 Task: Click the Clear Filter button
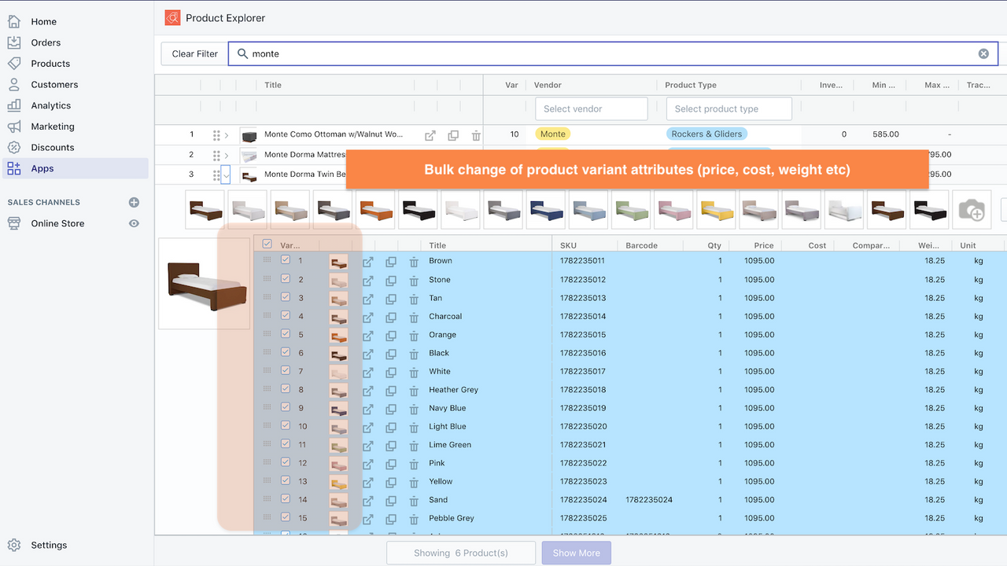pos(194,53)
